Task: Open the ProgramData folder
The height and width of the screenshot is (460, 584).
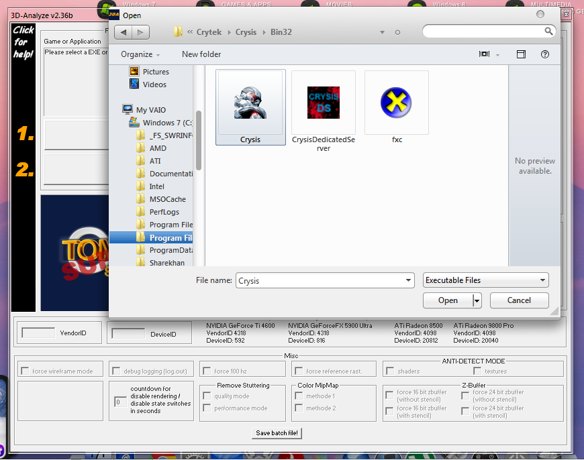Action: [164, 250]
